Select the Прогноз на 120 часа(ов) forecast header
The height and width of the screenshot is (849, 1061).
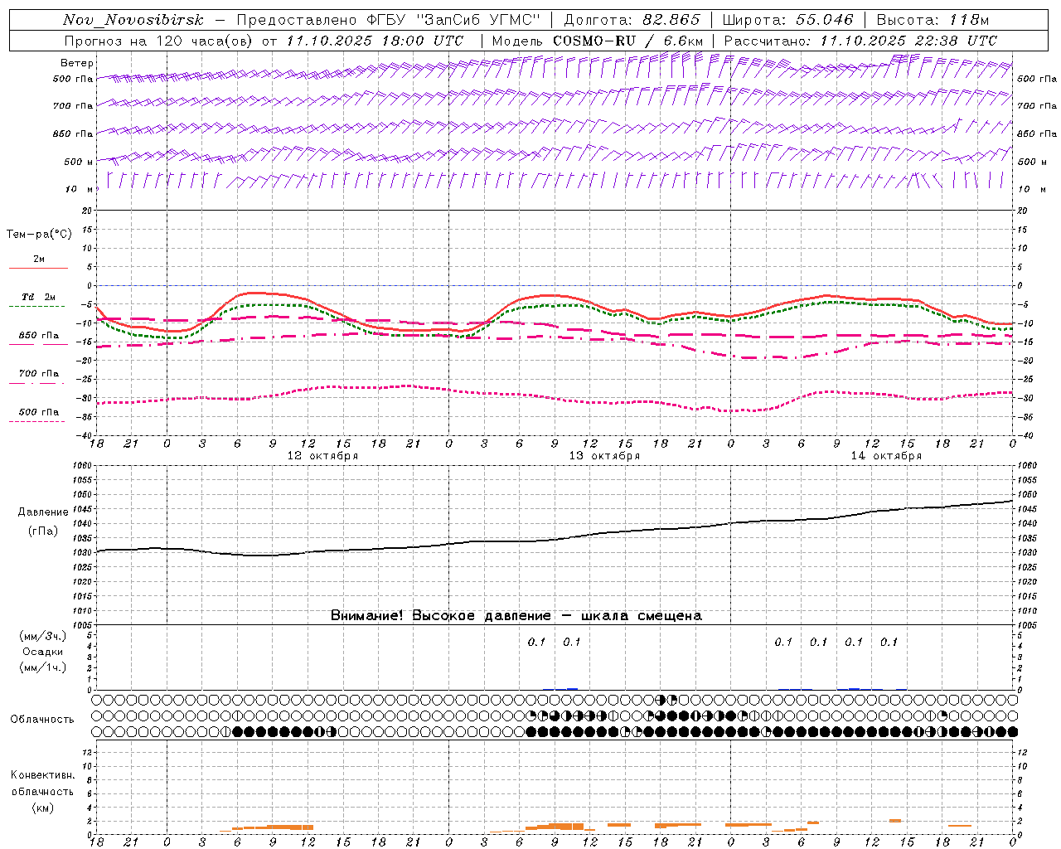tap(159, 41)
